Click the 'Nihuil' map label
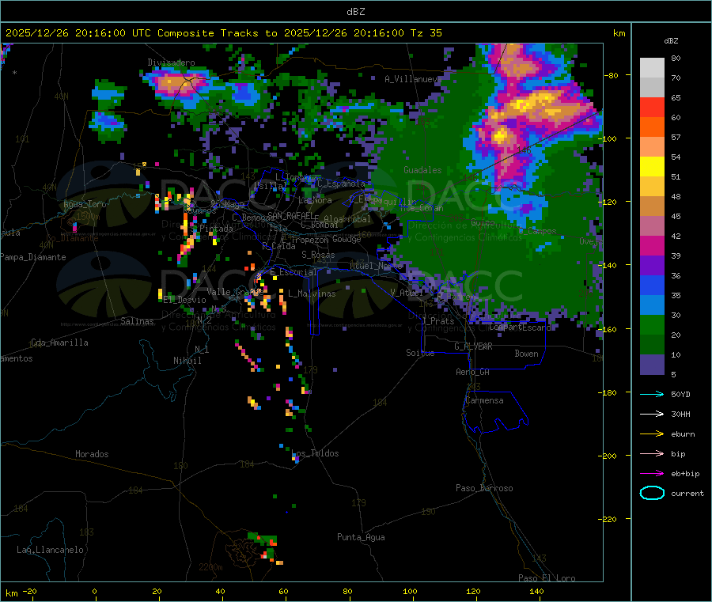Screen dimensions: 712x602 click(187, 361)
